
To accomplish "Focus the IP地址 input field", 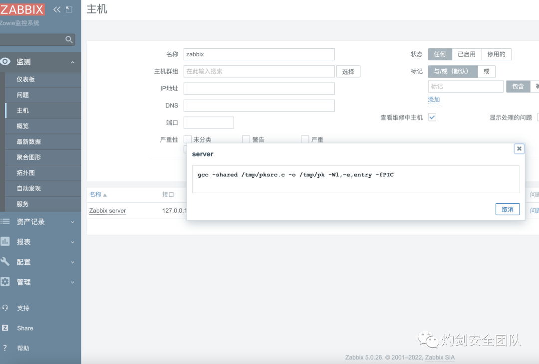I will click(259, 89).
